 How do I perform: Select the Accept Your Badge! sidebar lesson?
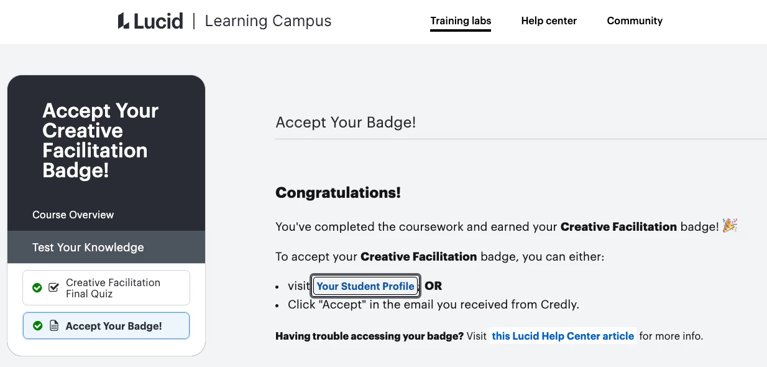(114, 326)
